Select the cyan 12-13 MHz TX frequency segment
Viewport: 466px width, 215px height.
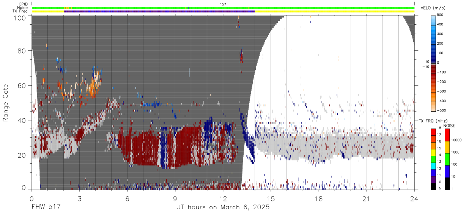click(x=434, y=166)
